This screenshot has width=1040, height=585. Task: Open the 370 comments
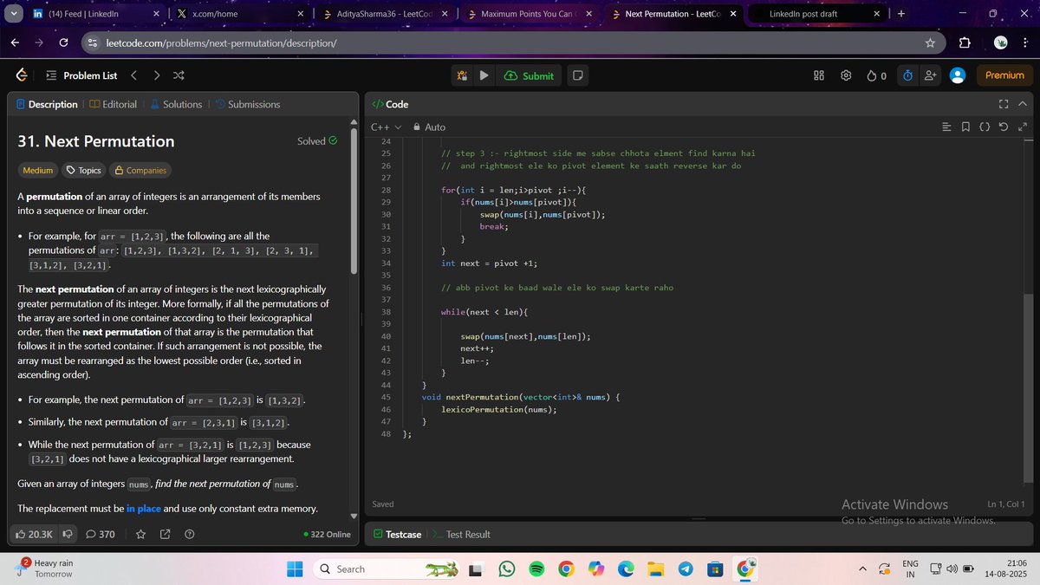101,535
